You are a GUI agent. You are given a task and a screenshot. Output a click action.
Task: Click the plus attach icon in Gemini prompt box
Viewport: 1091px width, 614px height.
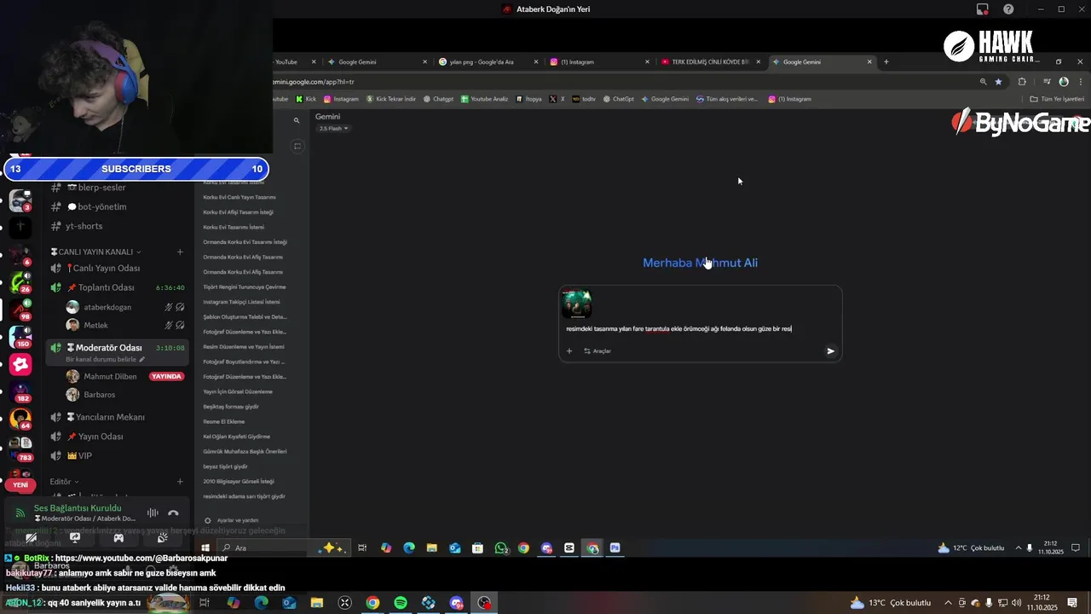(x=569, y=350)
